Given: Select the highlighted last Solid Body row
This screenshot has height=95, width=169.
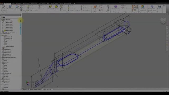Looking at the screenshot, I should (8, 31).
